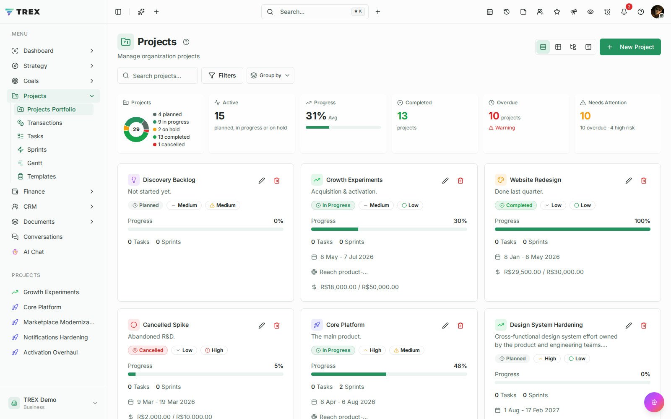Open Tasks in sidebar

[54, 136]
